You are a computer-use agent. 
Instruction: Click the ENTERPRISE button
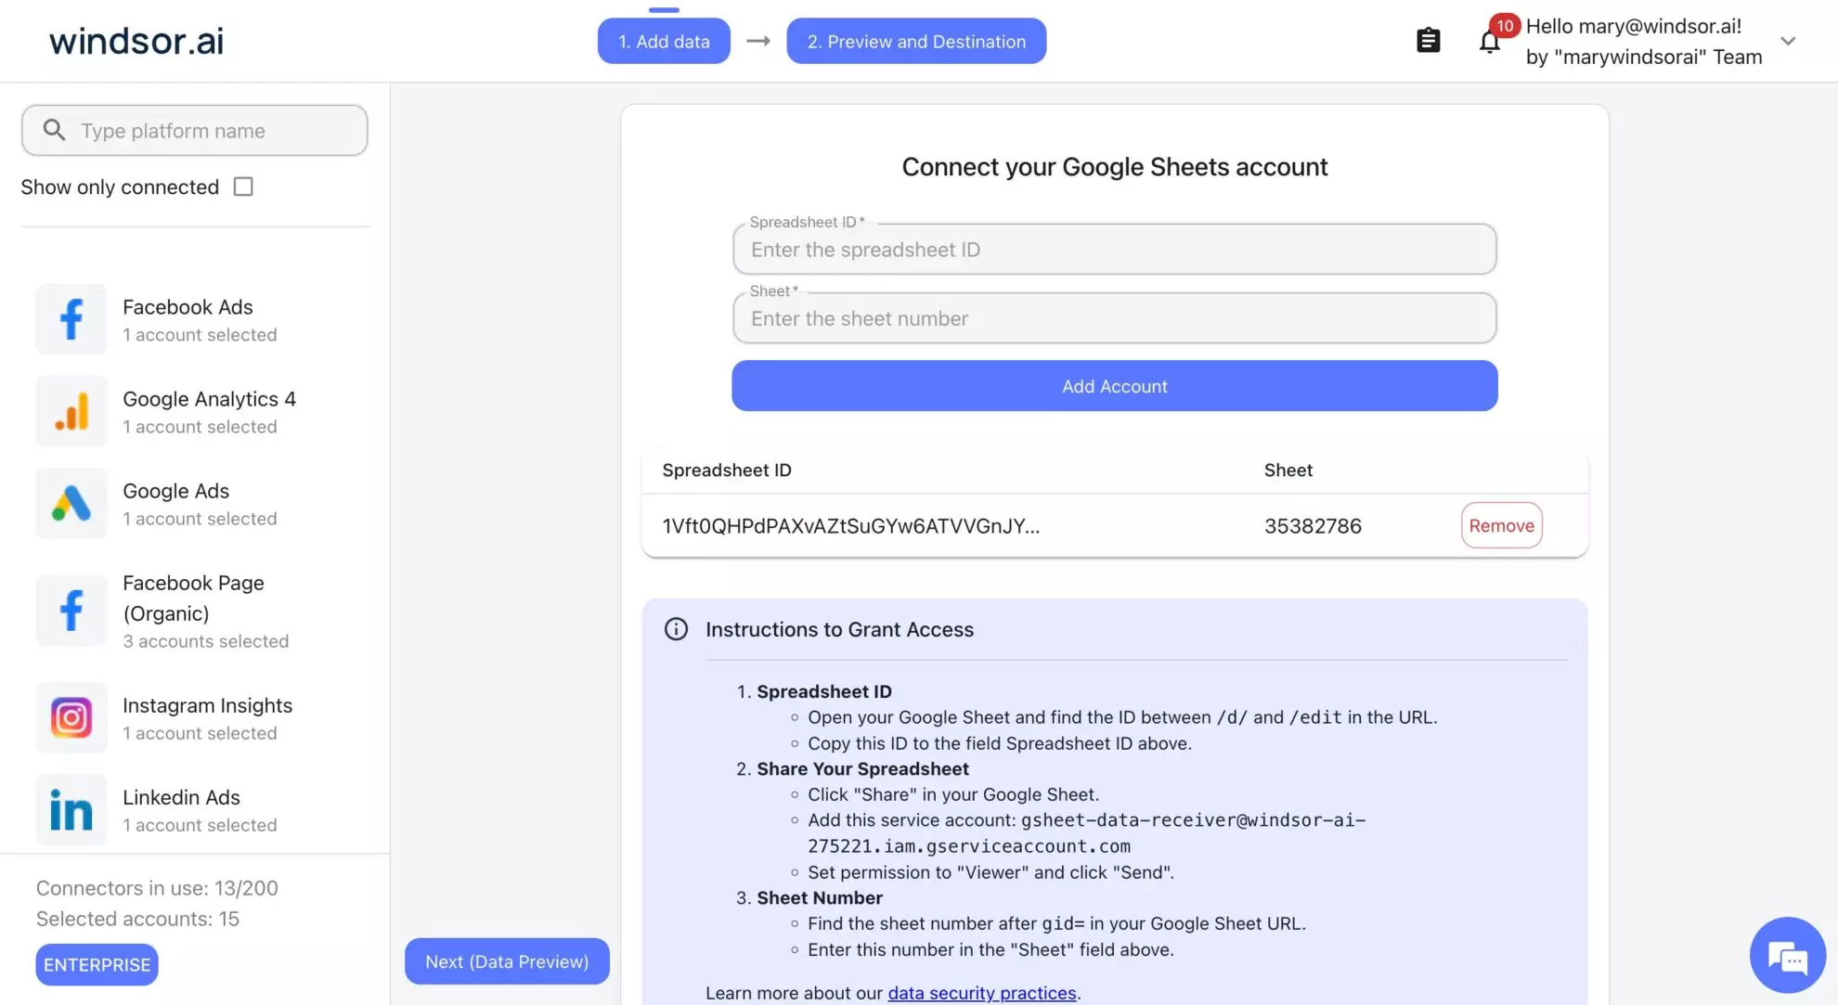pos(97,964)
